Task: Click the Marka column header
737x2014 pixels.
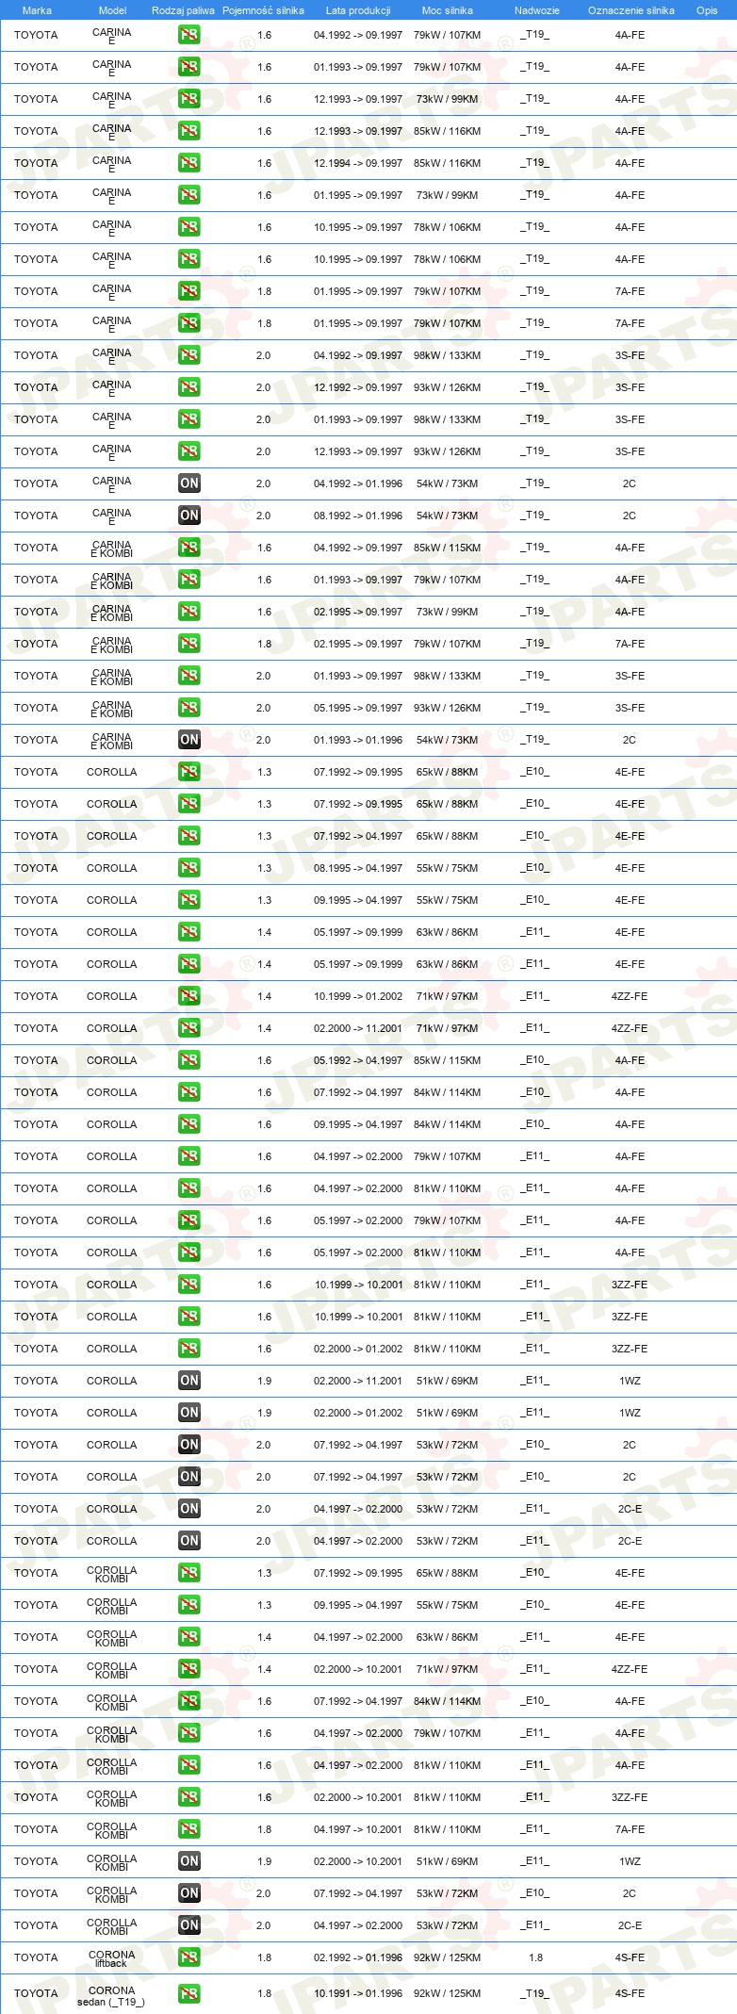Action: 37,10
